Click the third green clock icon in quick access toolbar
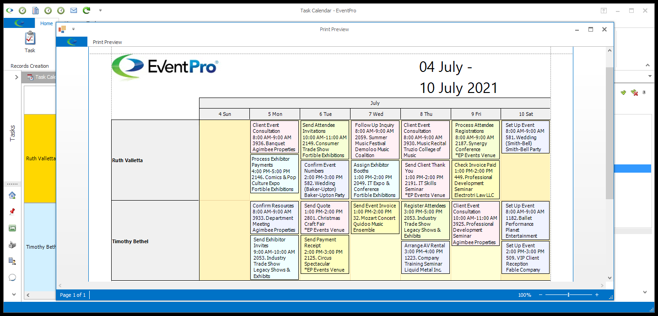The image size is (658, 316). 61,10
